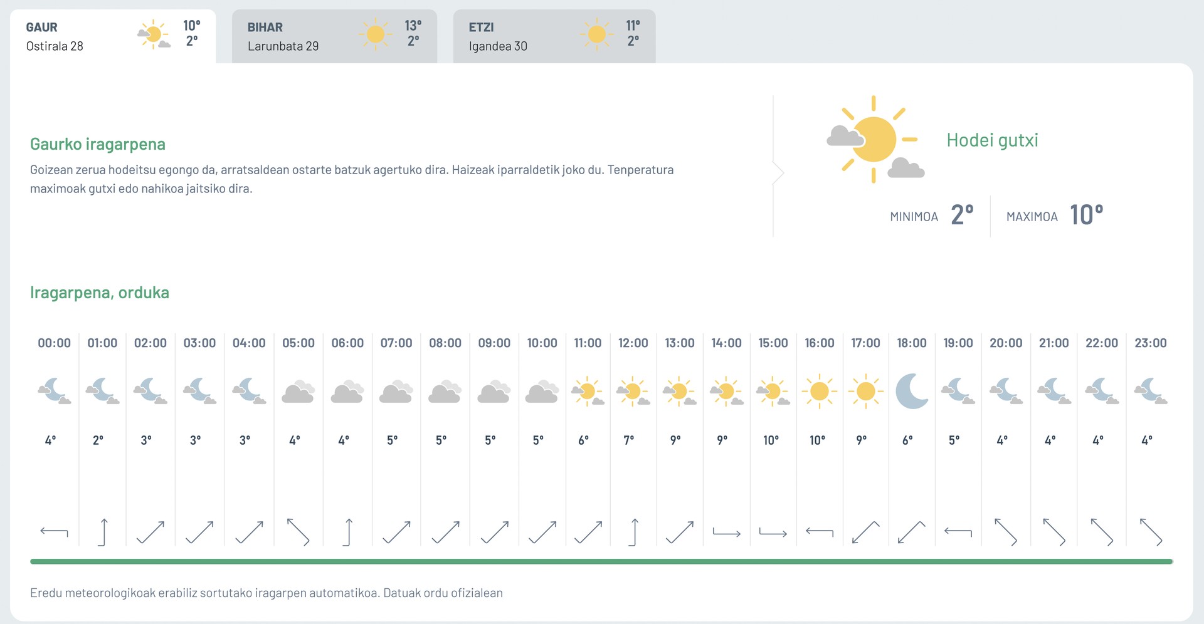Click the 16:00 clear sun icon

click(820, 392)
